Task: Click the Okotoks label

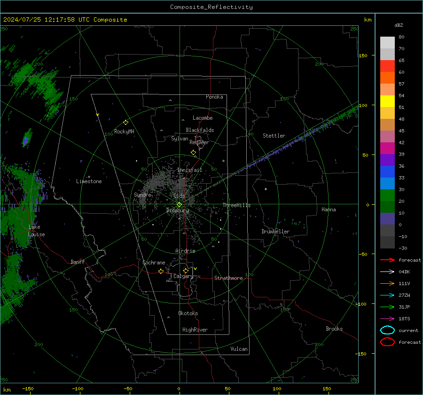Action: point(188,313)
